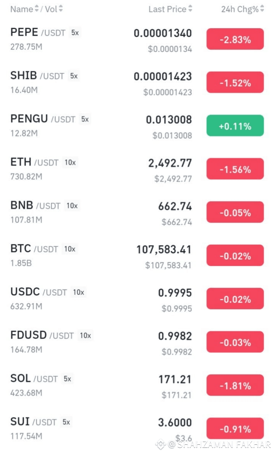Sort by 24h Chg% arrow icon
Viewport: 274px width, 454px height.
(262, 9)
